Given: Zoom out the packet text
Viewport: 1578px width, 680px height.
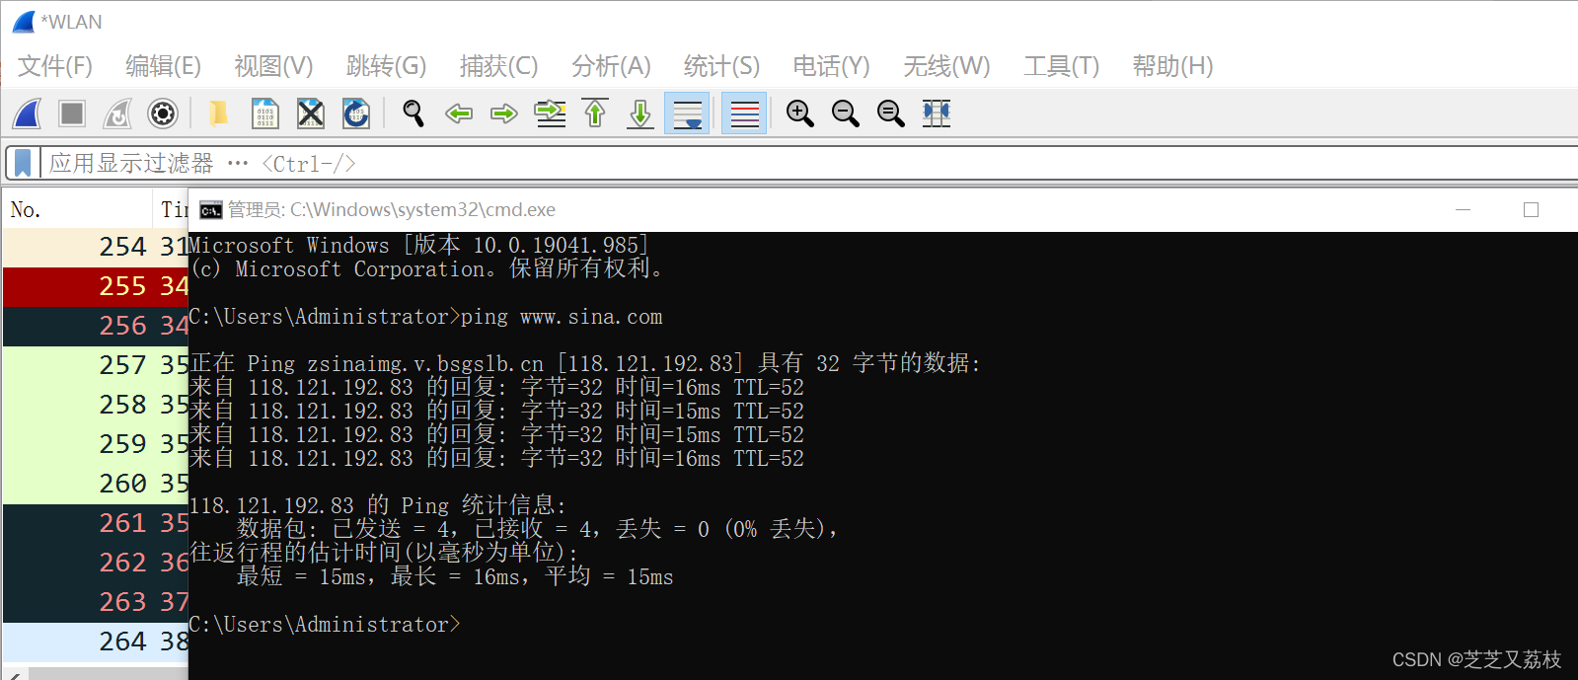Looking at the screenshot, I should point(846,113).
